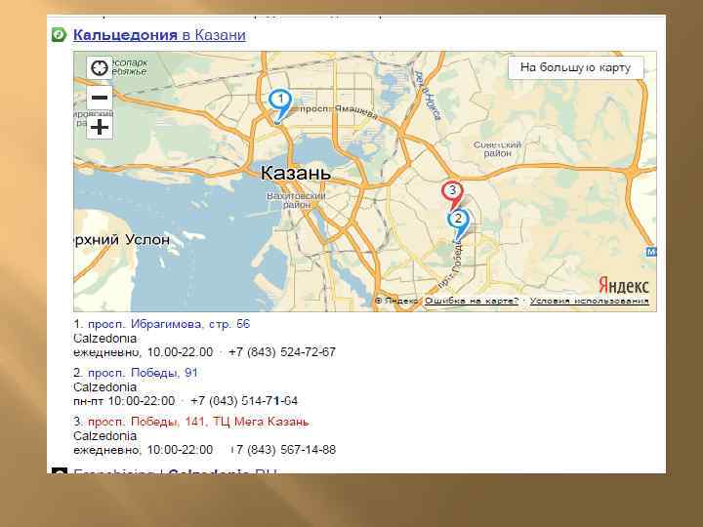
Task: Open the Кальцедония в Казани result link
Action: pos(159,35)
